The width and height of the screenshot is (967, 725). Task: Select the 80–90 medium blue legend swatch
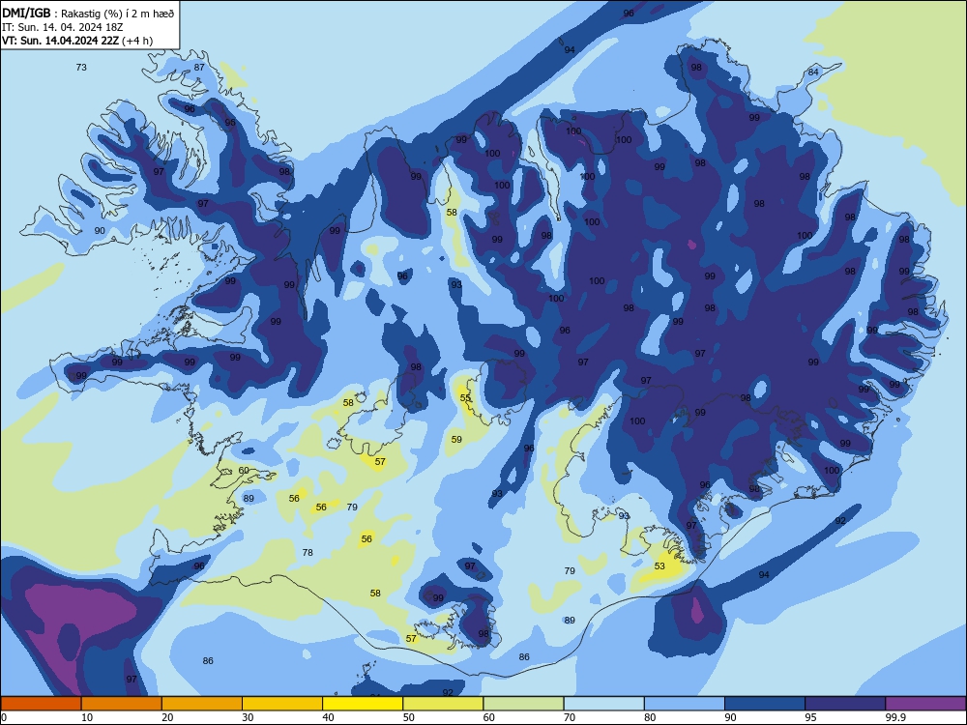[x=685, y=704]
